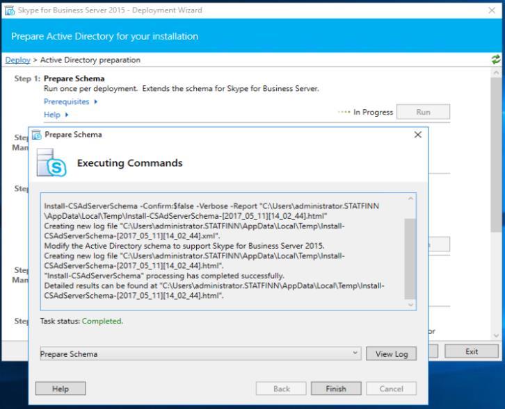Screen dimensions: 505x409
Task: Click the Cancel button
Action: pyautogui.click(x=391, y=388)
